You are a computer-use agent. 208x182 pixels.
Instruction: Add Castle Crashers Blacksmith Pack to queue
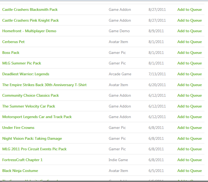(190, 10)
